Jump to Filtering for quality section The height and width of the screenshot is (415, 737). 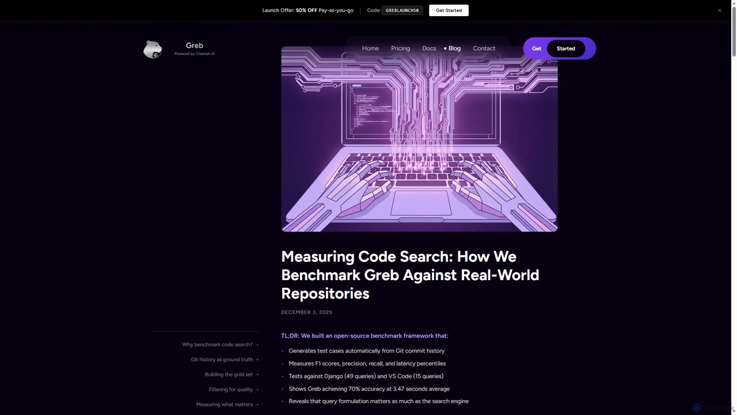tap(230, 390)
